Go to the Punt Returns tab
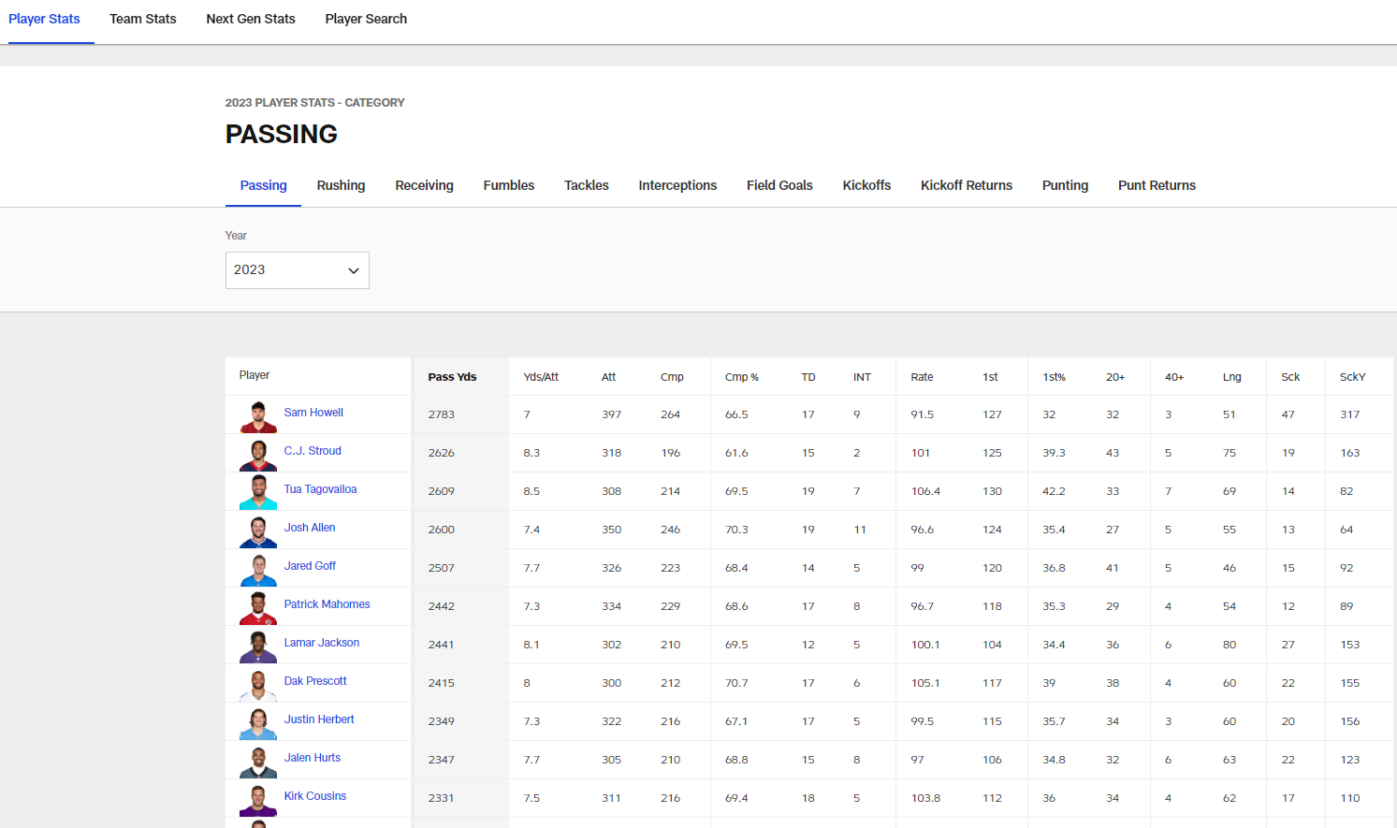 pos(1157,185)
